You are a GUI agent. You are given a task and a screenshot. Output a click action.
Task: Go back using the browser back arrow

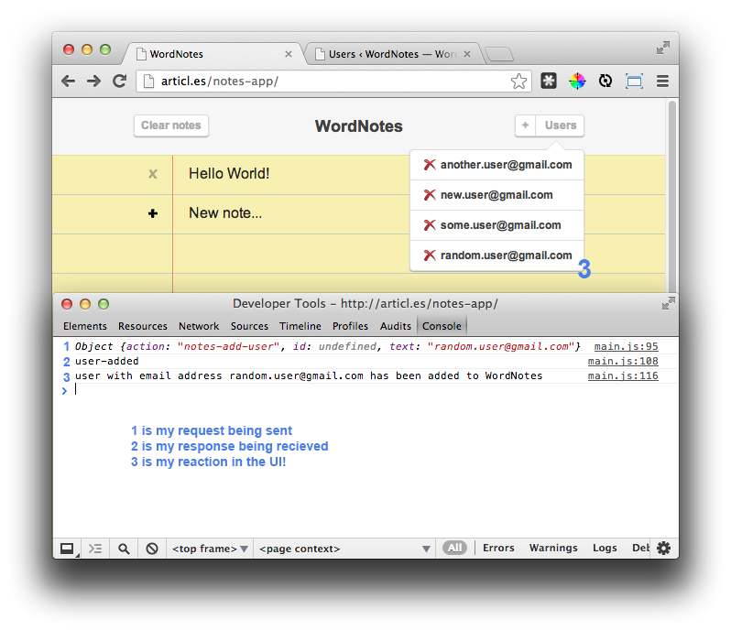pyautogui.click(x=68, y=82)
